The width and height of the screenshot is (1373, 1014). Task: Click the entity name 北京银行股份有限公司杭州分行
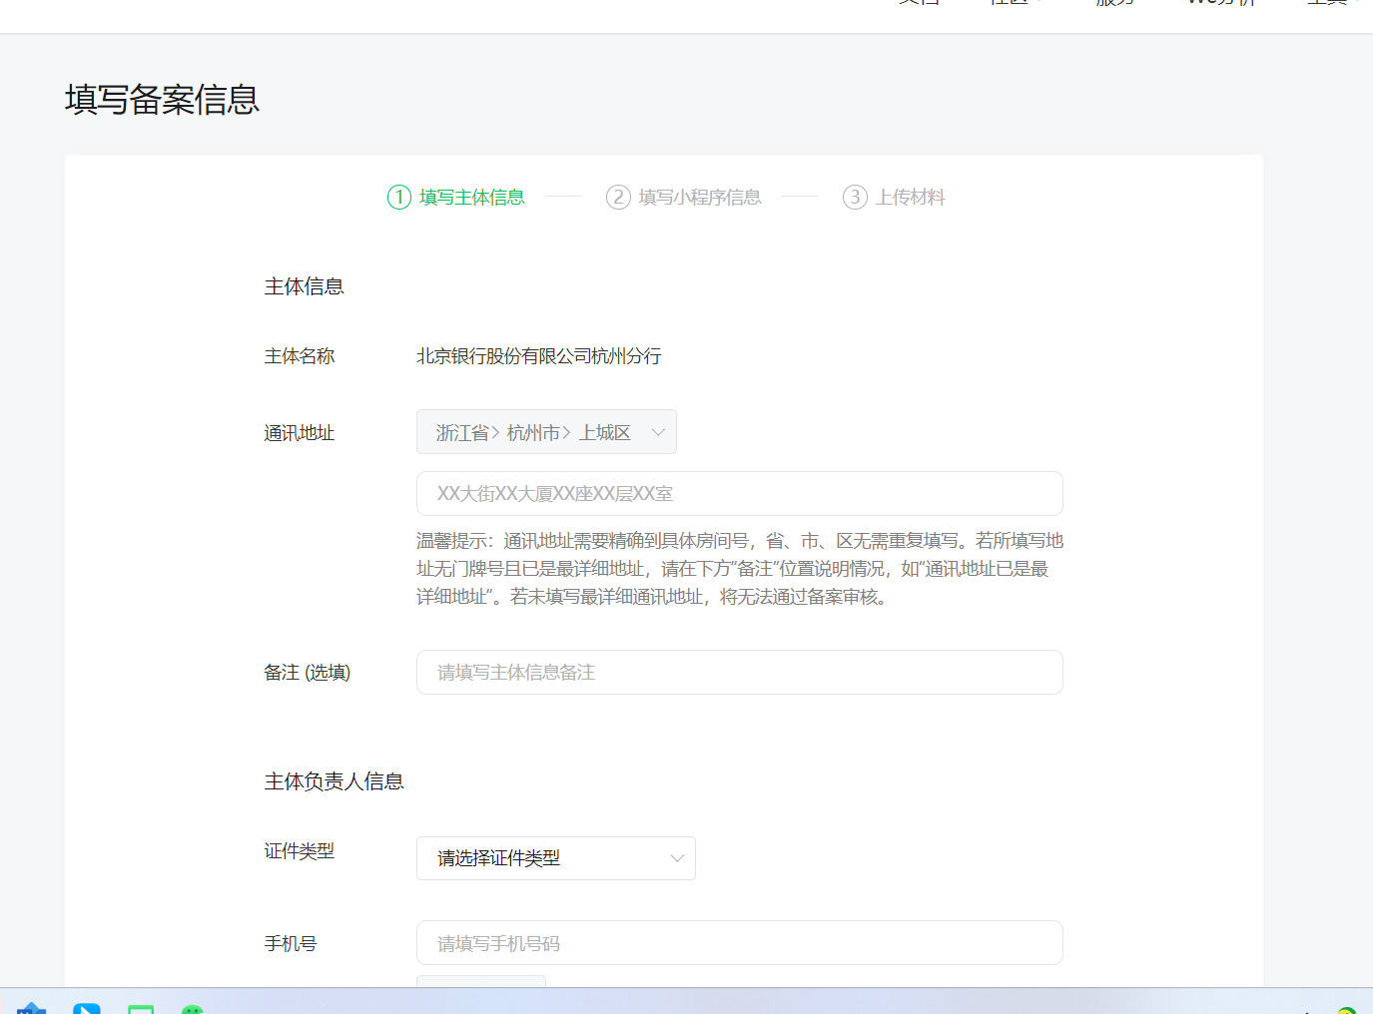pyautogui.click(x=539, y=356)
